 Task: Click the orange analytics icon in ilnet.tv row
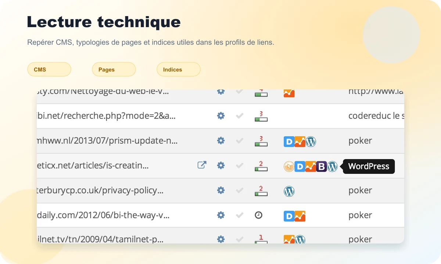[289, 239]
